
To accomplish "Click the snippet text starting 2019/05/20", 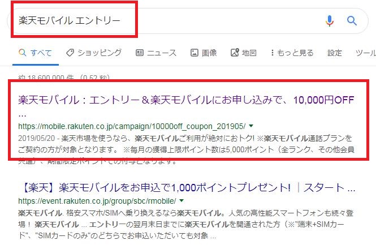I will click(x=186, y=149).
